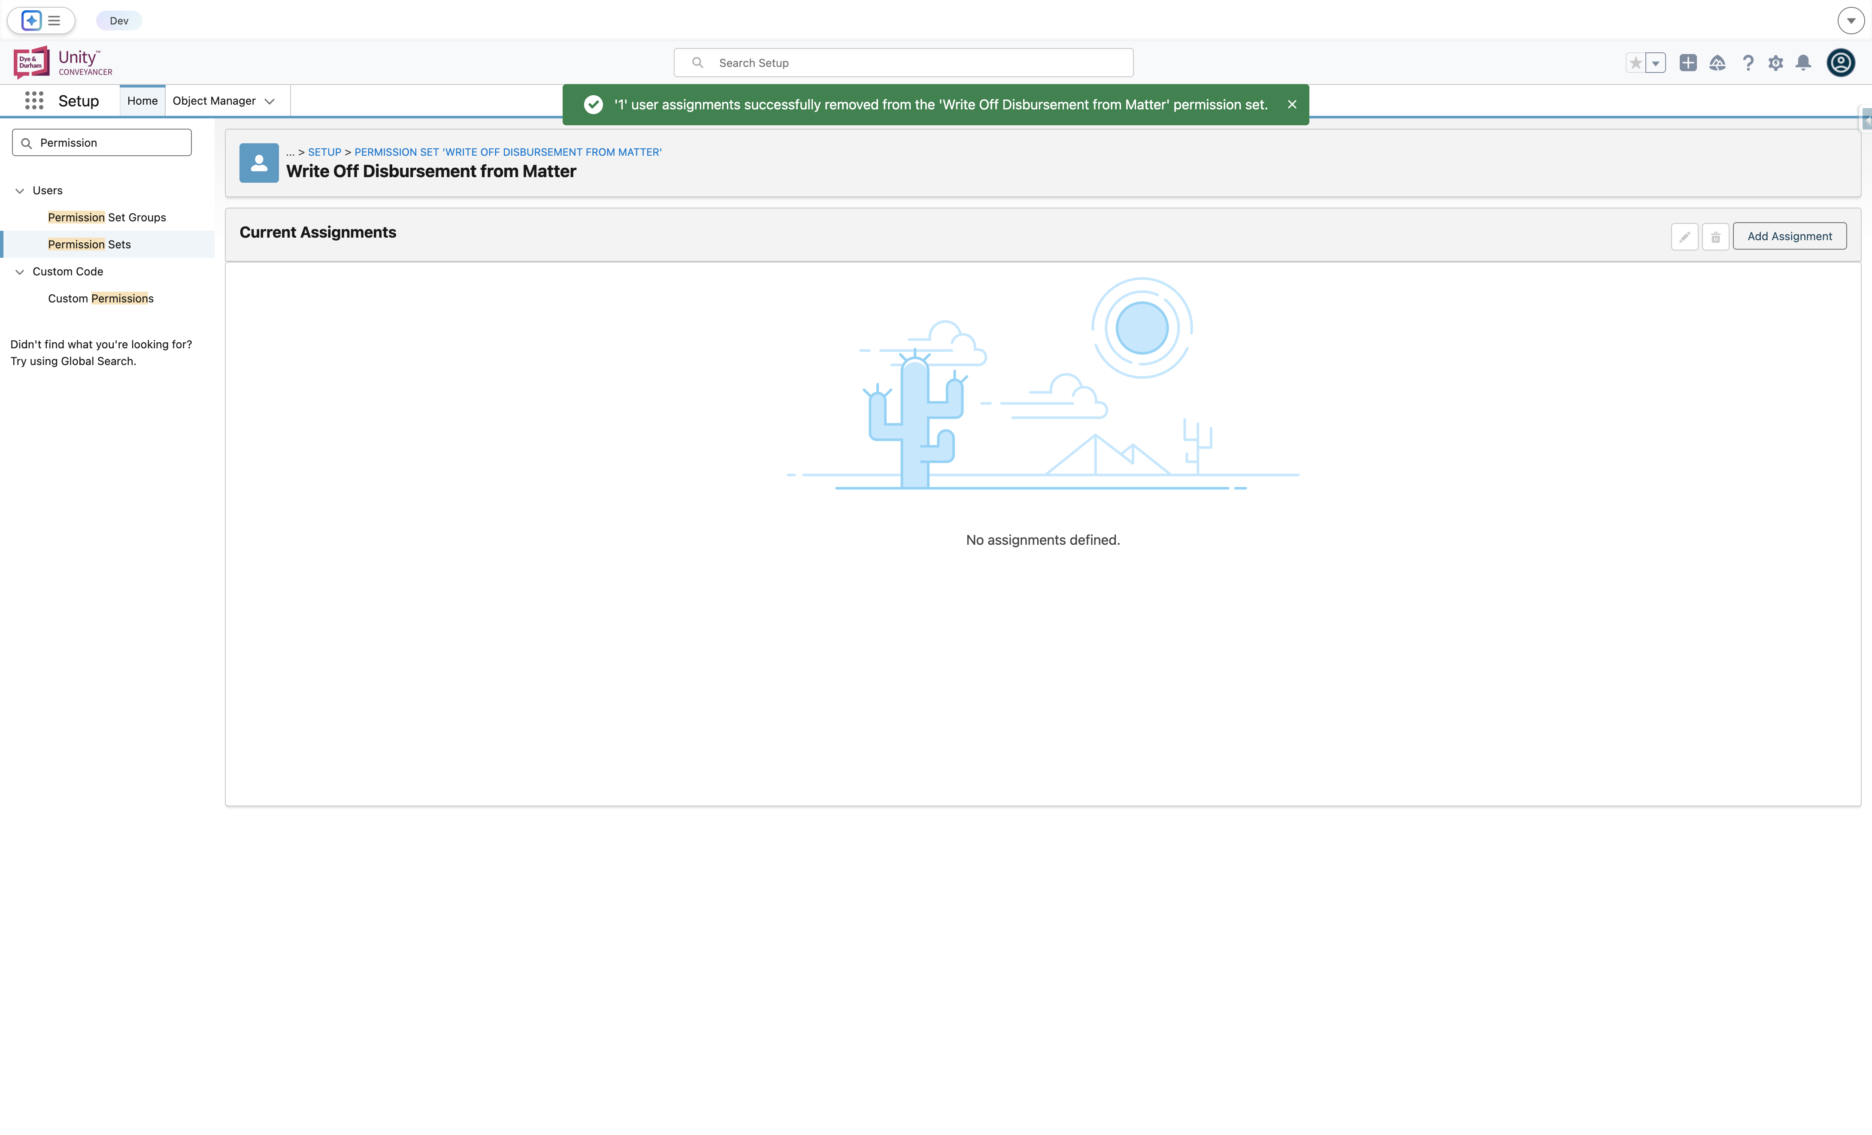
Task: Click the Dev environment badge
Action: click(x=118, y=21)
